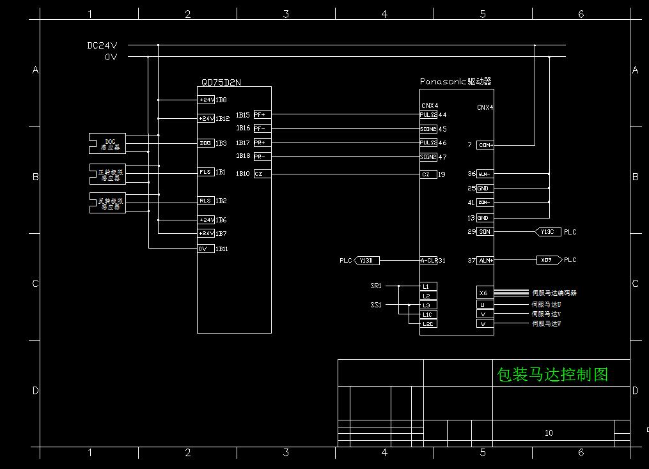Select the 正转极限 感应器 sensor block
649x469 pixels.
pos(107,174)
